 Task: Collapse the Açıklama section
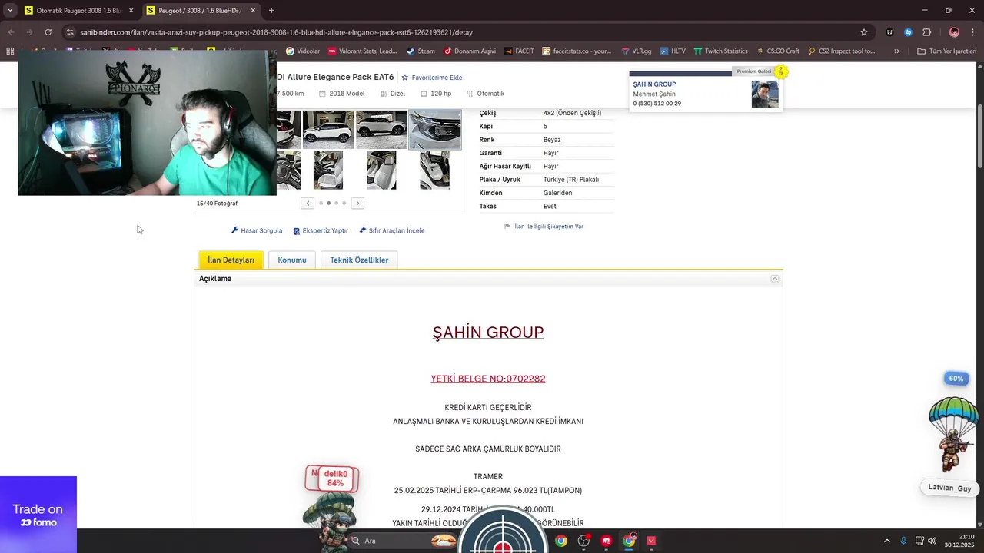coord(775,279)
